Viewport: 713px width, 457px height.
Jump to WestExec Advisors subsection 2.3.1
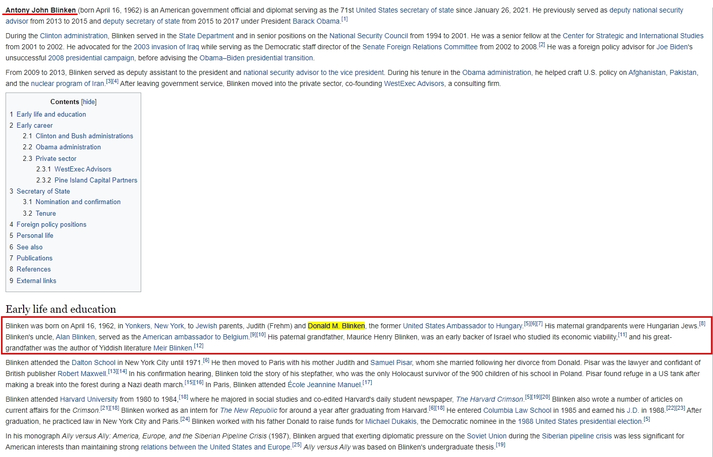click(x=83, y=169)
